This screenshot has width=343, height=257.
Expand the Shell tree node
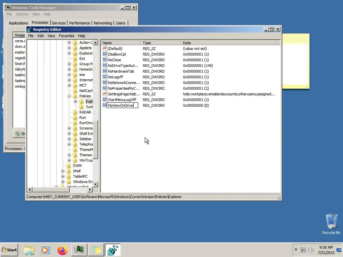[63, 171]
